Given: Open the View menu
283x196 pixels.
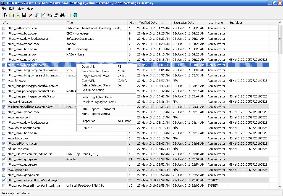Looking at the screenshot, I should coord(20,9).
